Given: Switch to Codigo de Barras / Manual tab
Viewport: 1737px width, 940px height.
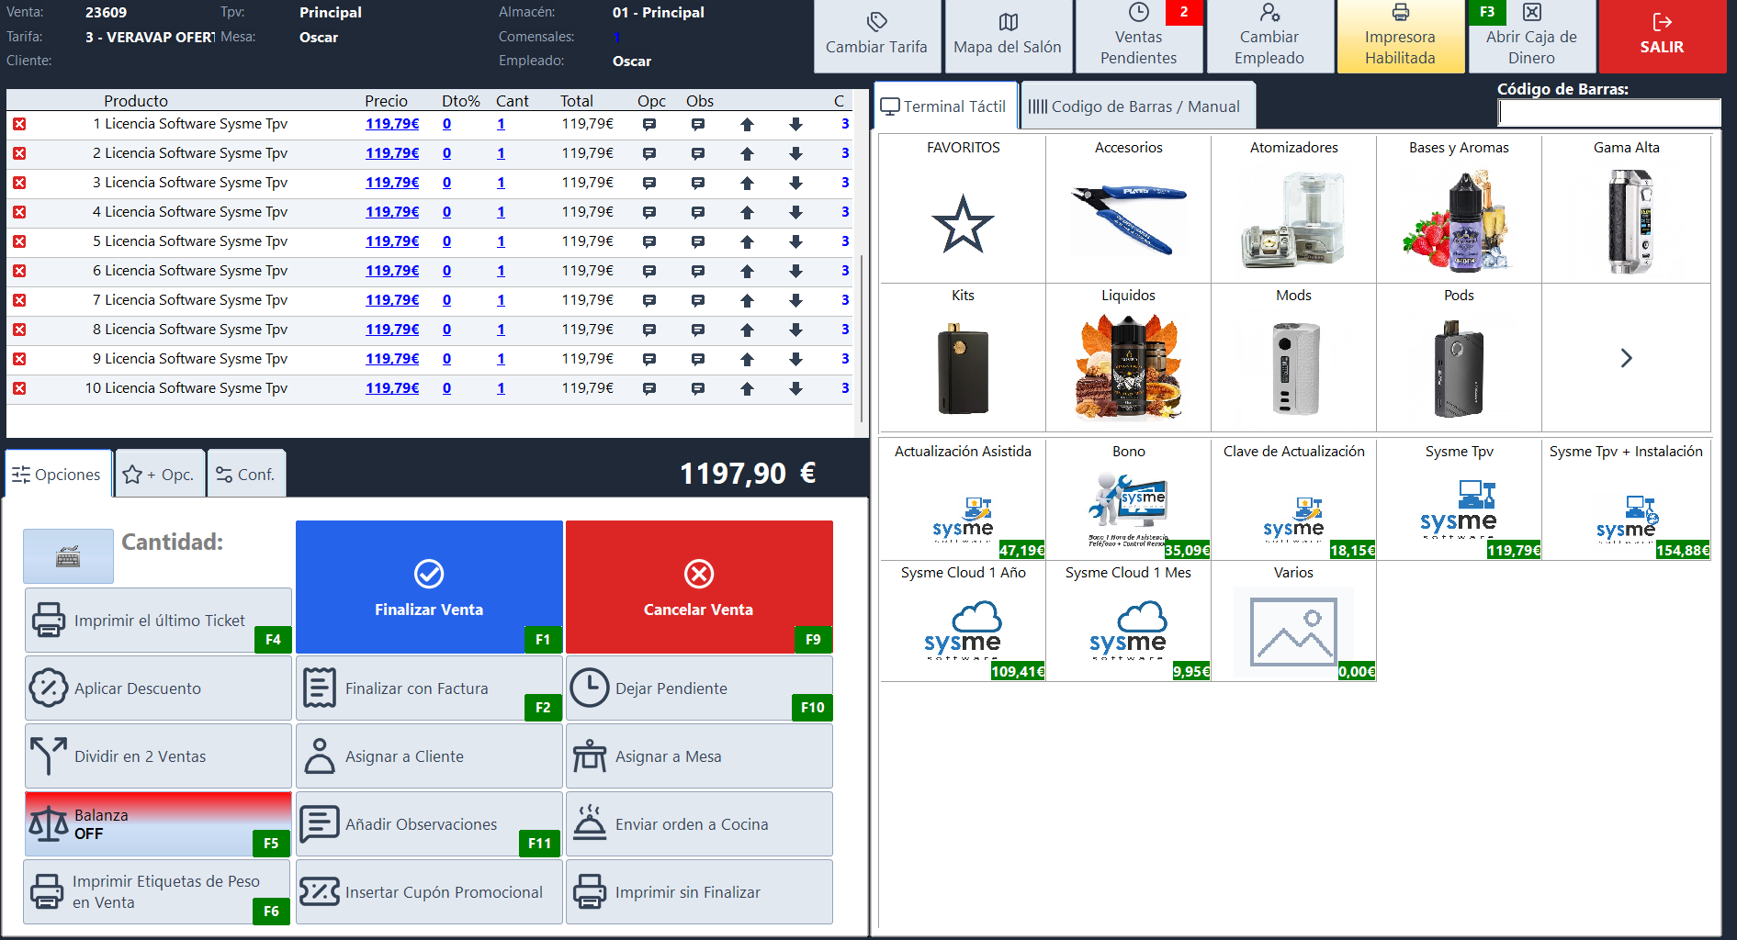Looking at the screenshot, I should click(x=1137, y=106).
